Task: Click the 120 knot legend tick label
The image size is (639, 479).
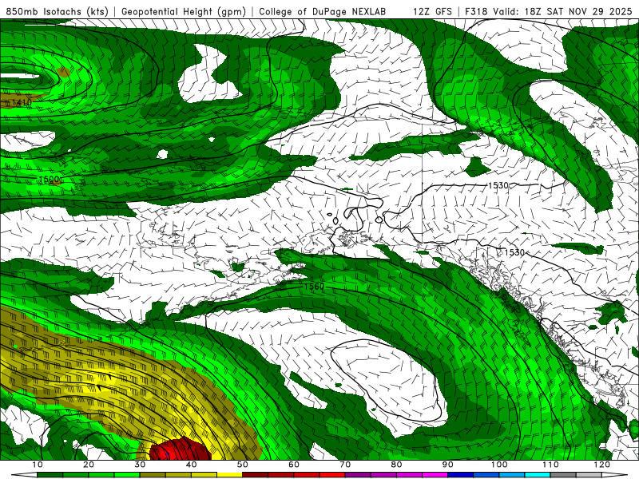Action: pyautogui.click(x=602, y=465)
